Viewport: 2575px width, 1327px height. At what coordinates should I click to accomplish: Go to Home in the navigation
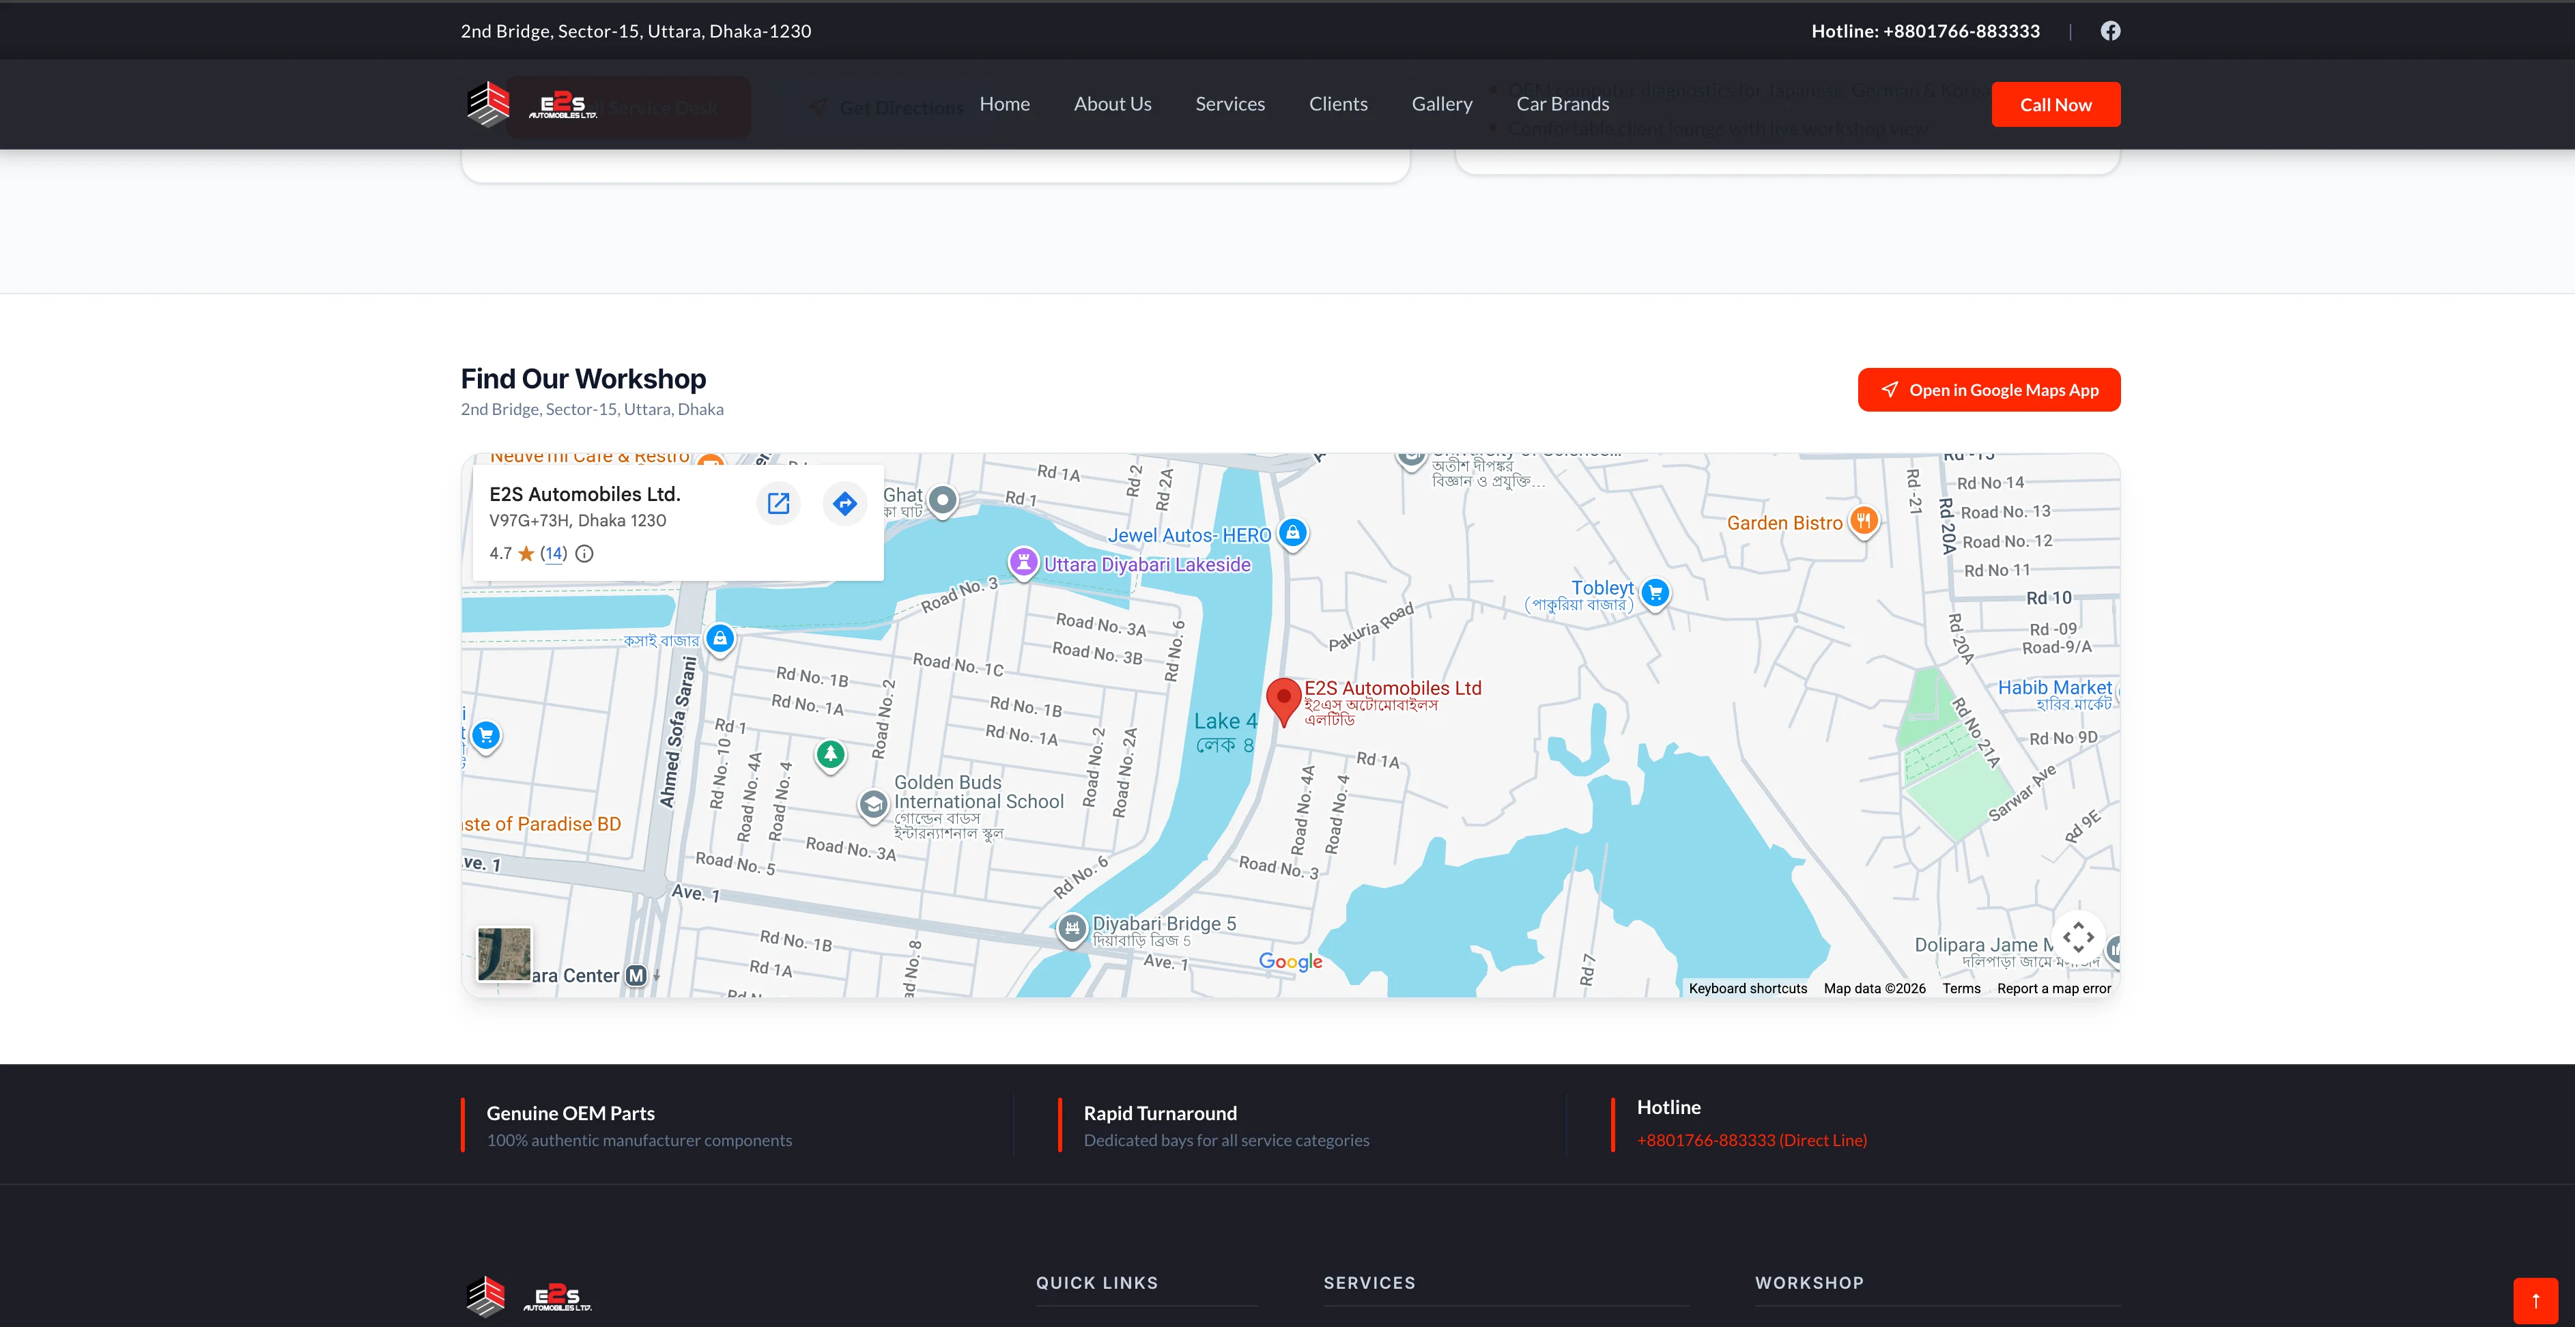tap(1004, 104)
